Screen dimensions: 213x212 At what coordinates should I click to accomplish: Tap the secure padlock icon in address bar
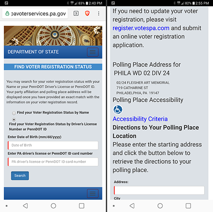click(7, 14)
